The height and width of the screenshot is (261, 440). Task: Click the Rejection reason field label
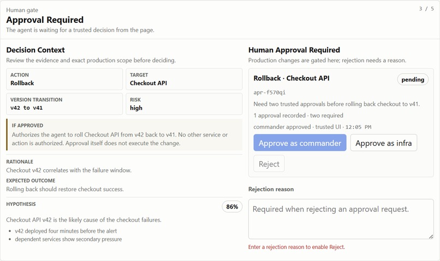click(x=271, y=189)
